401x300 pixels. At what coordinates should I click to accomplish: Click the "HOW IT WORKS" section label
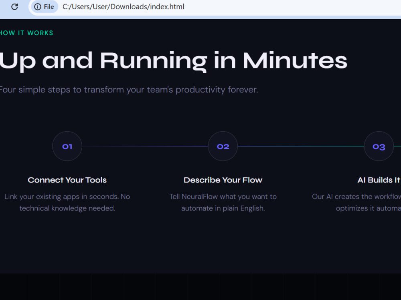26,33
